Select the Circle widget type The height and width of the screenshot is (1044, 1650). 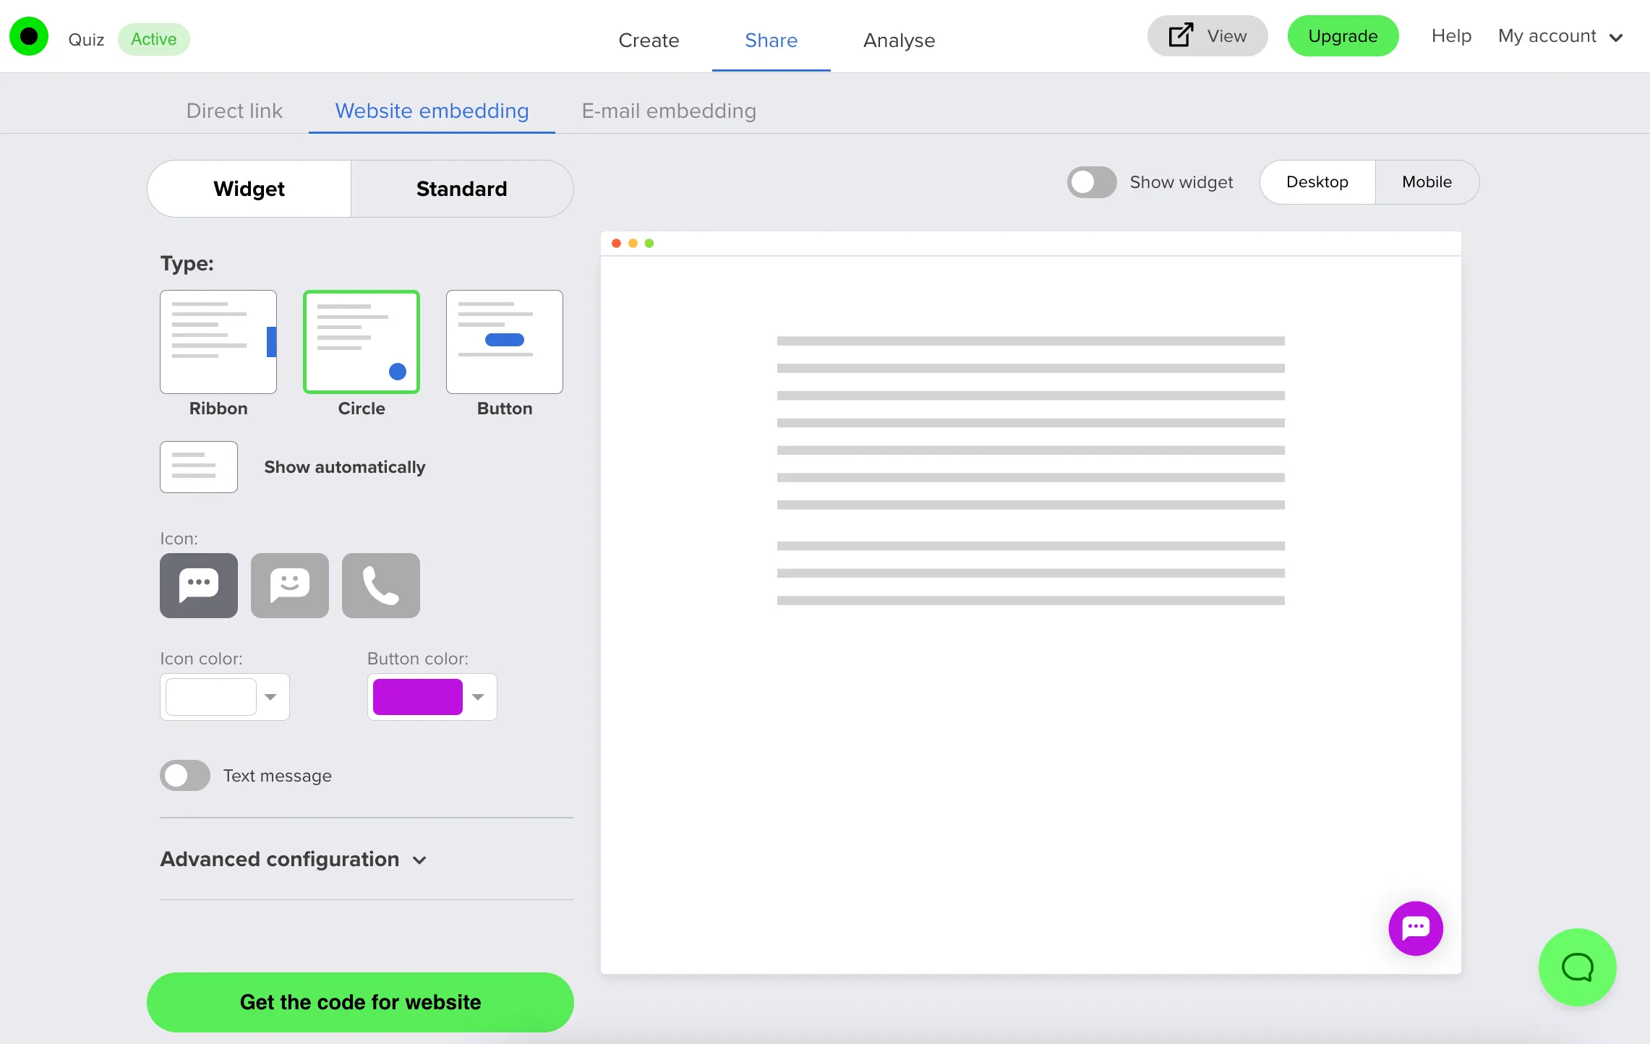[x=361, y=341]
